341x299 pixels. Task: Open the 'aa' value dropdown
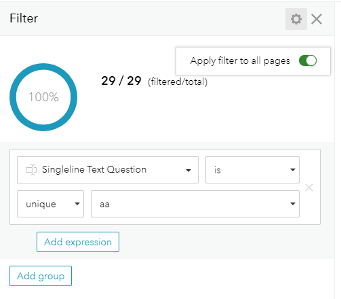(x=195, y=204)
